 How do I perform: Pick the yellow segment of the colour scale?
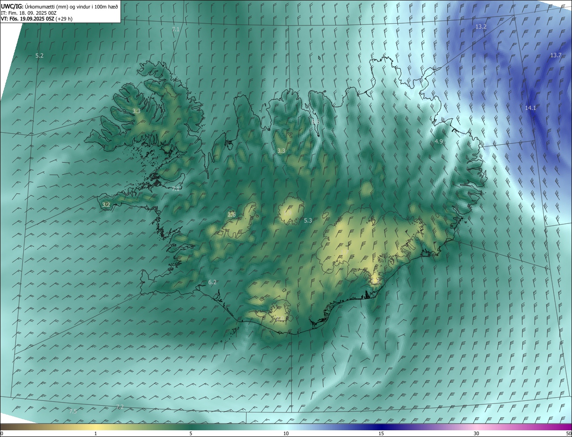96,427
